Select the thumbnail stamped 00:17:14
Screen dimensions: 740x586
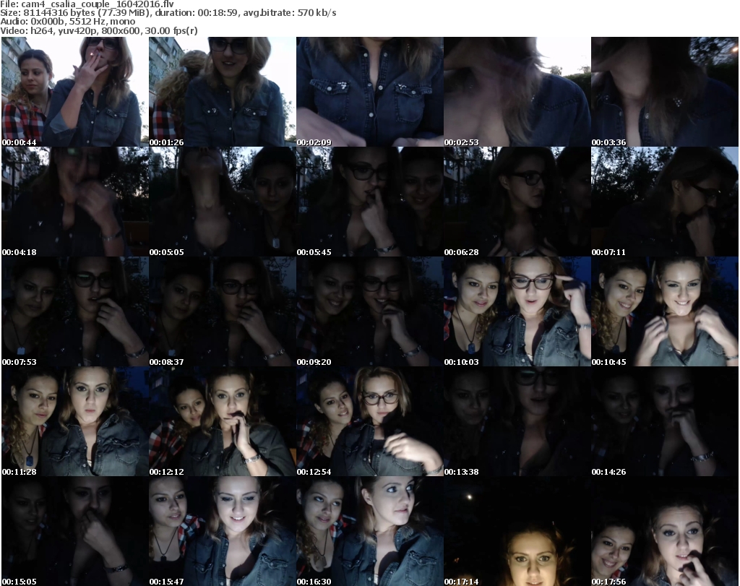517,531
